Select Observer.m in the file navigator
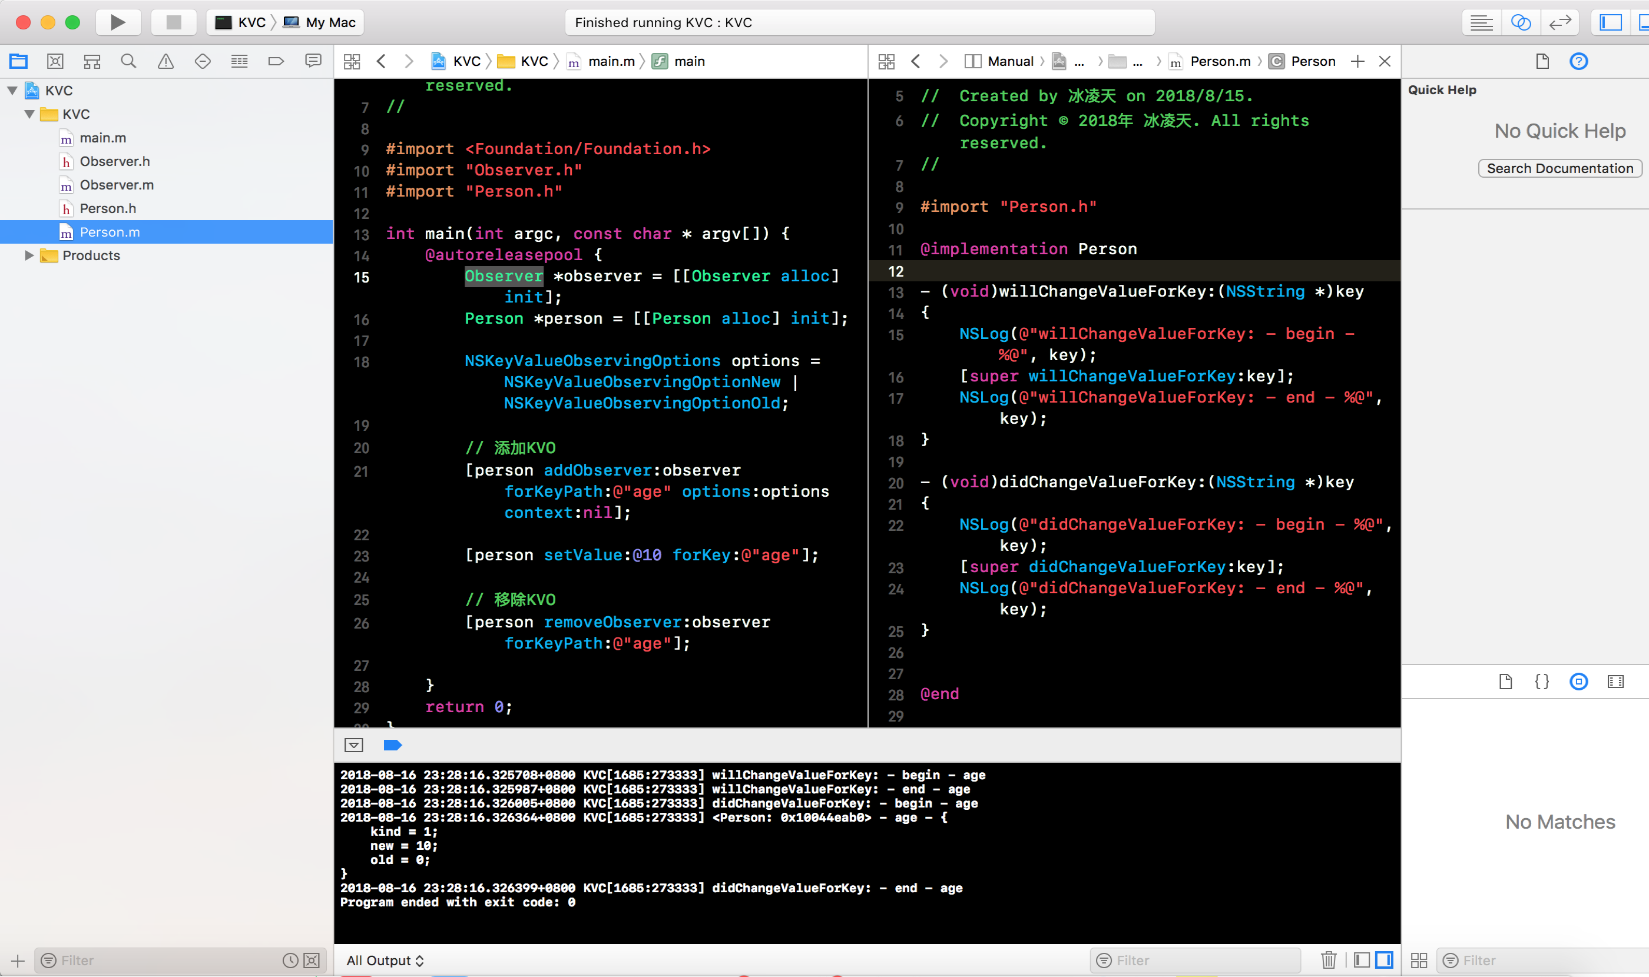The width and height of the screenshot is (1649, 977). tap(117, 185)
